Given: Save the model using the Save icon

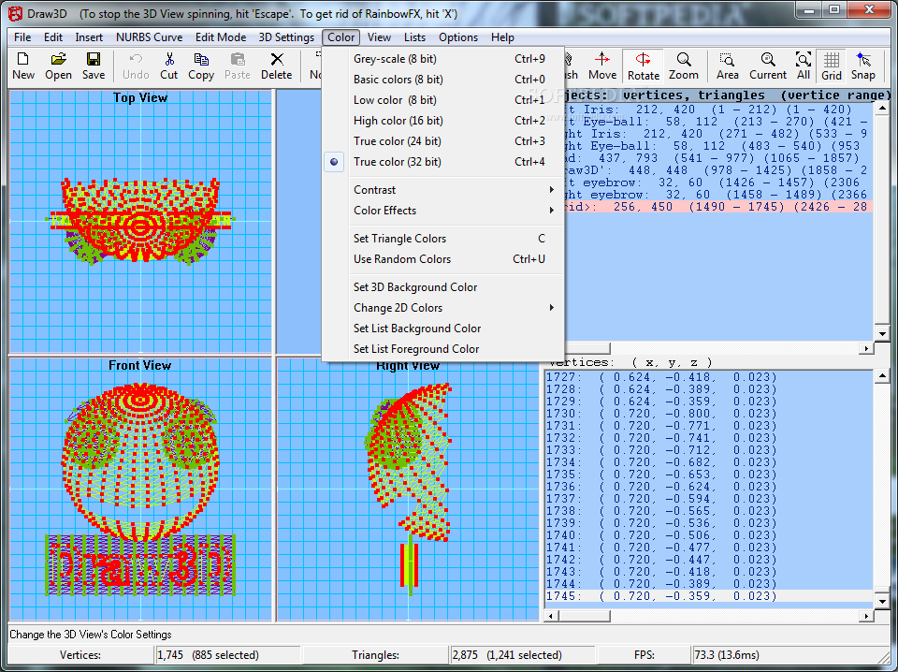Looking at the screenshot, I should (94, 66).
